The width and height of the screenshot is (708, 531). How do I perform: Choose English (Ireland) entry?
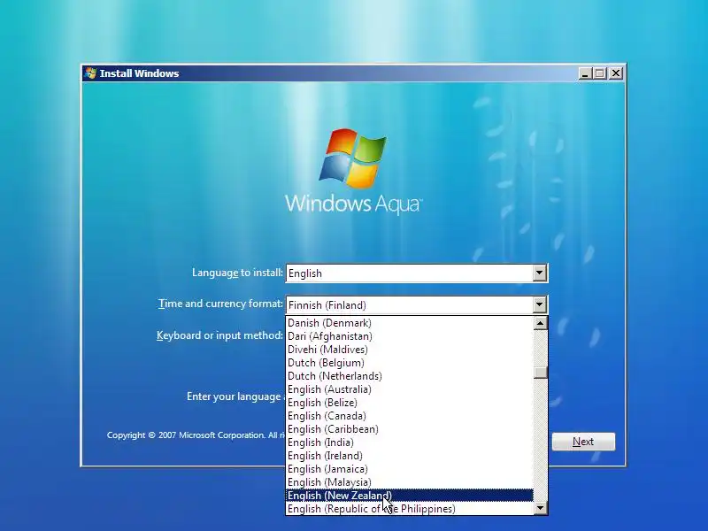[x=410, y=456]
